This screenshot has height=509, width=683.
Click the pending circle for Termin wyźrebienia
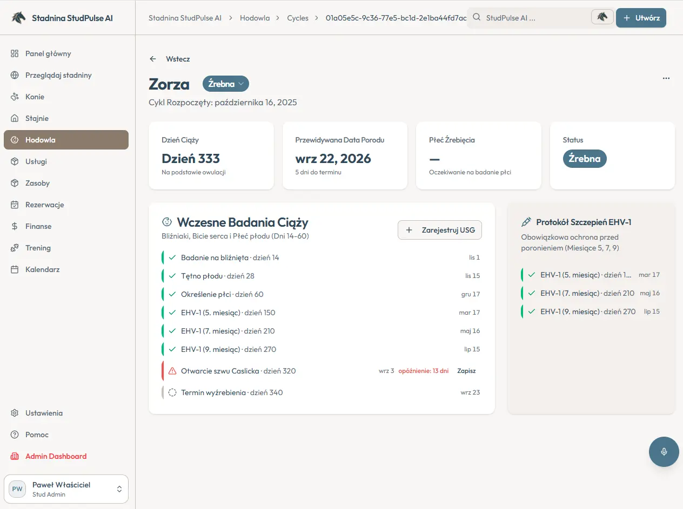click(172, 392)
